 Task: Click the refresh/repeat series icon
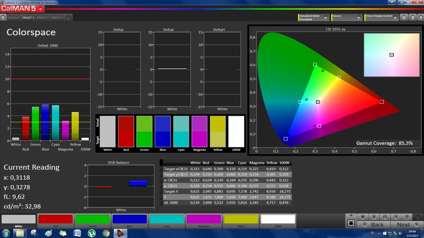[x=407, y=217]
